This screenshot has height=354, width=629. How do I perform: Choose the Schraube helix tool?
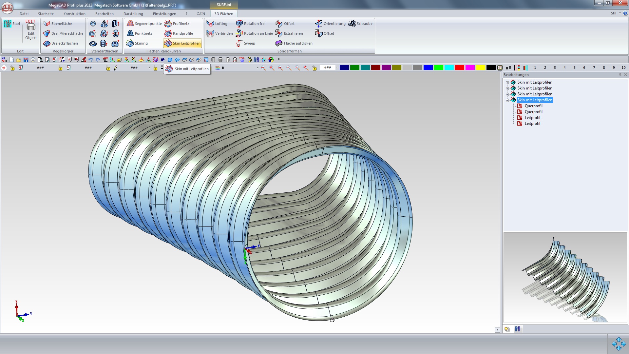coord(360,24)
